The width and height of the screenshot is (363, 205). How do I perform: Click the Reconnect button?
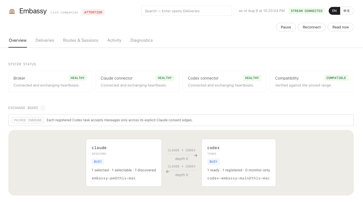(x=312, y=27)
